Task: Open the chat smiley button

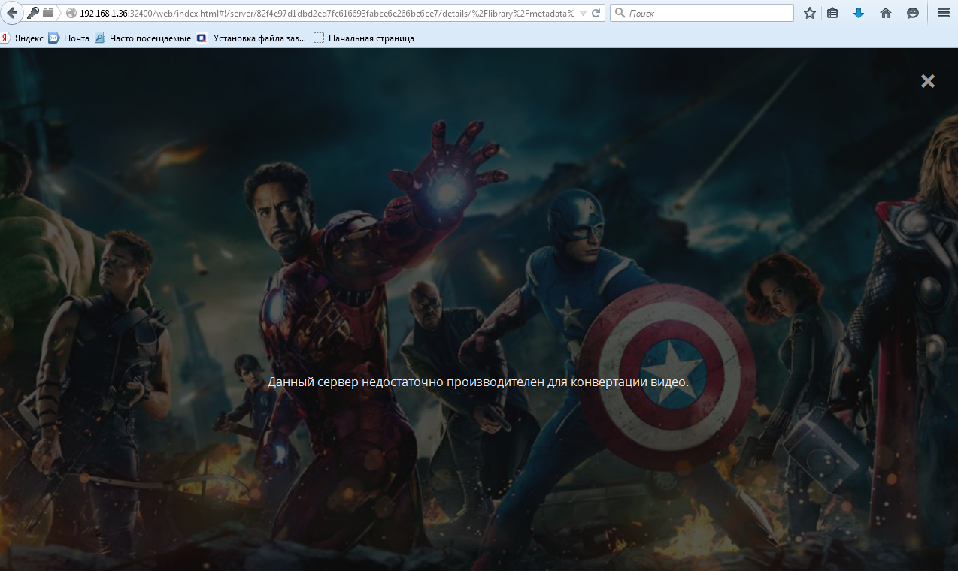Action: 913,13
